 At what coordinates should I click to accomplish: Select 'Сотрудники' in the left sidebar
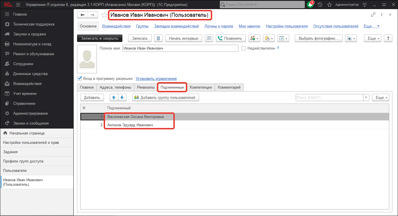pyautogui.click(x=23, y=64)
